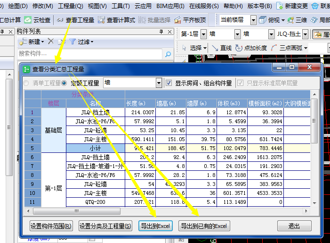Open the first 墙 category dropdown
Screen dimensions: 330x243
(237, 34)
